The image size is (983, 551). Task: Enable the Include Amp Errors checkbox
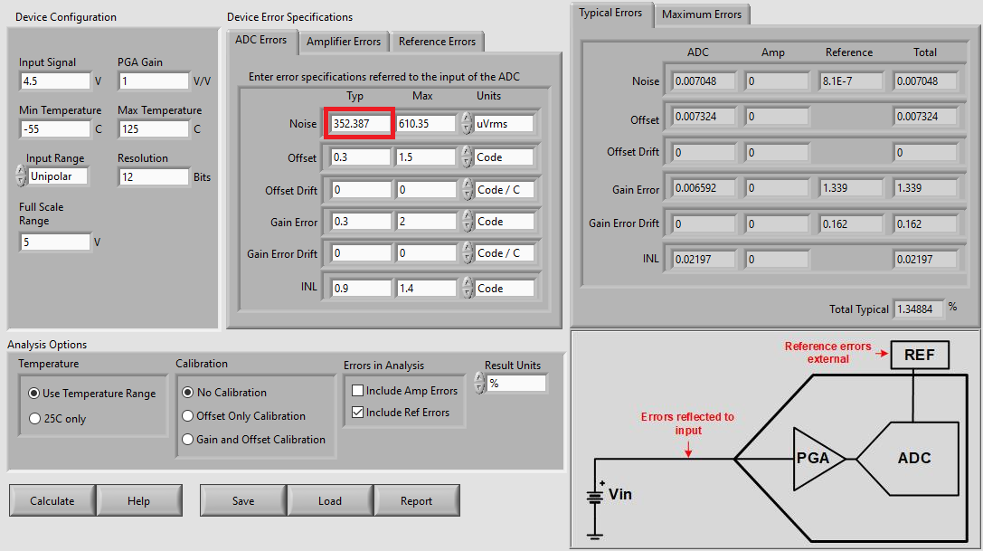[358, 391]
